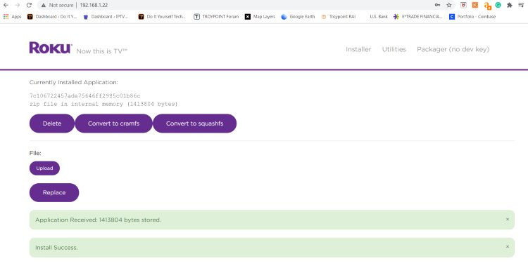Open the Installer menu
Viewport: 528px width, 280px height.
[x=358, y=49]
